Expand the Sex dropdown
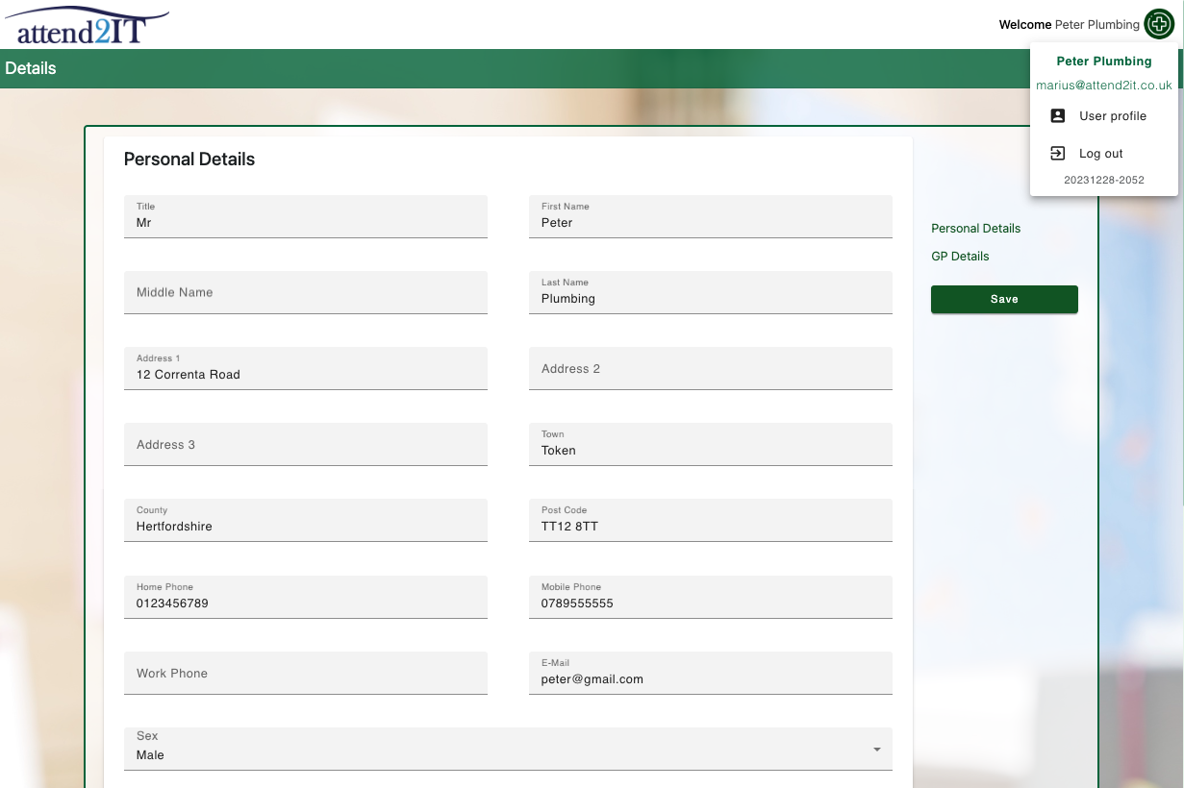Viewport: 1184px width, 788px height. [876, 749]
